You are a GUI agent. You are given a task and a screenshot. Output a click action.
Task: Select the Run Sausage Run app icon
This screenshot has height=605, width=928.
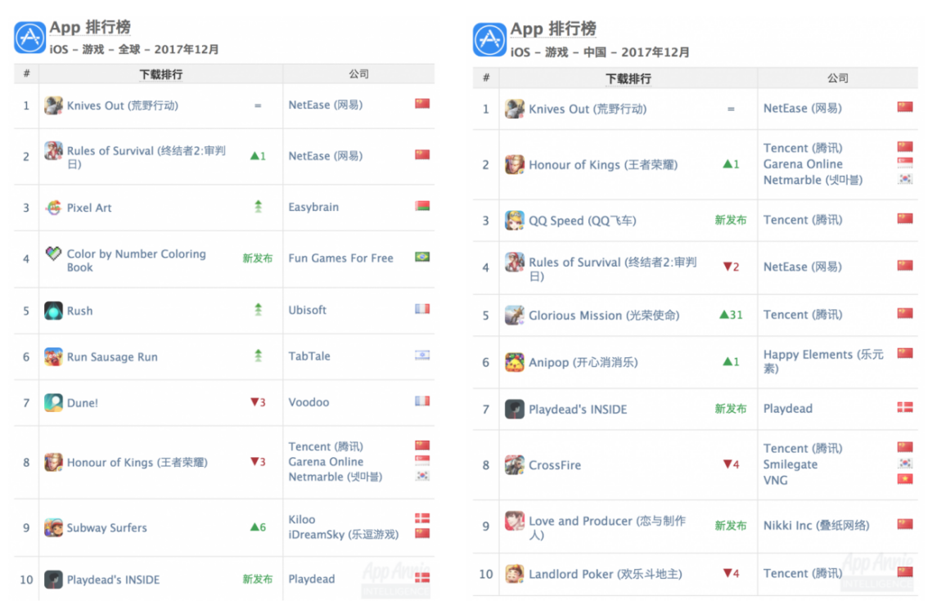pos(53,356)
